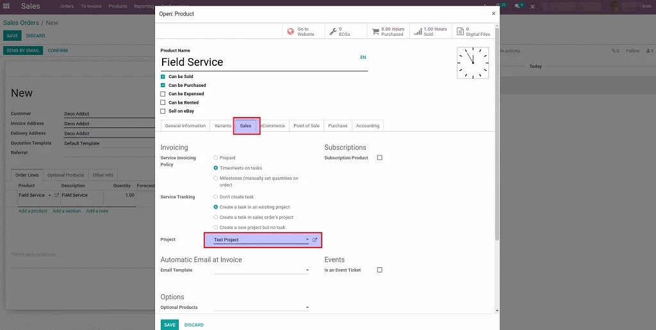The width and height of the screenshot is (656, 330).
Task: Open the Delivery Address field
Action: [110, 133]
